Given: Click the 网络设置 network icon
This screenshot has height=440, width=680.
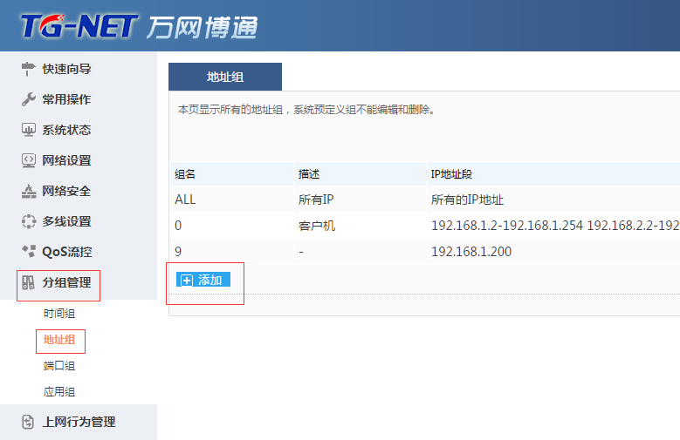Looking at the screenshot, I should tap(28, 160).
